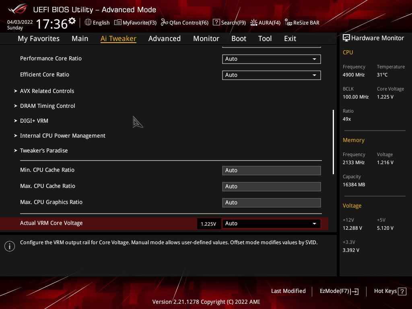Screen dimensions: 412x309
Task: Open AURA(F4) settings
Action: pos(269,23)
